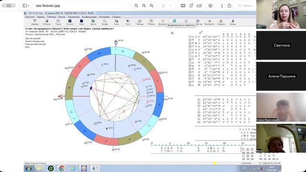Viewport: 306px width, 172px height.
Task: Zoom in with Preview's third magnifier icon
Action: click(x=152, y=6)
